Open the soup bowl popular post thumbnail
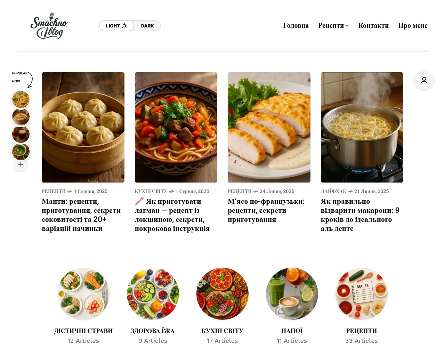This screenshot has width=445, height=356. coord(21,117)
